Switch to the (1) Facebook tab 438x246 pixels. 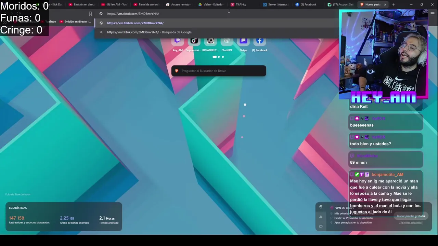coord(308,4)
